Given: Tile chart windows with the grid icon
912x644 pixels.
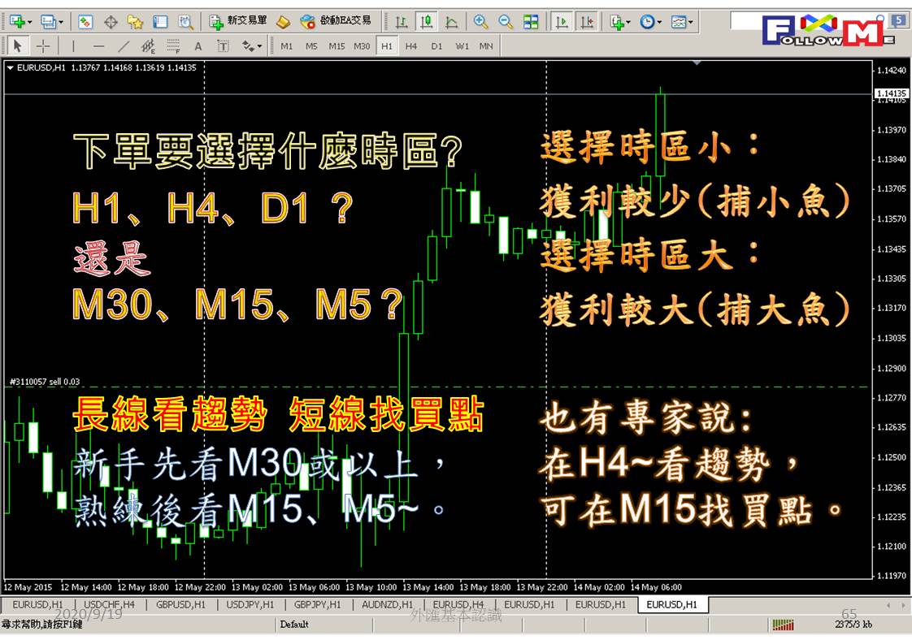Looking at the screenshot, I should tap(531, 21).
